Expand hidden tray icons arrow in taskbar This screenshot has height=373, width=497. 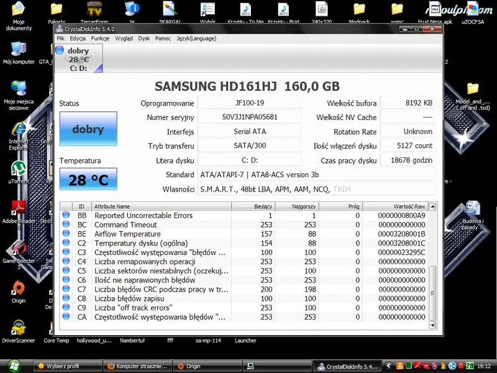point(389,366)
